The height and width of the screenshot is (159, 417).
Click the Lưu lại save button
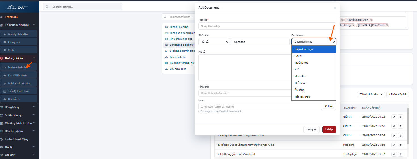pyautogui.click(x=329, y=129)
